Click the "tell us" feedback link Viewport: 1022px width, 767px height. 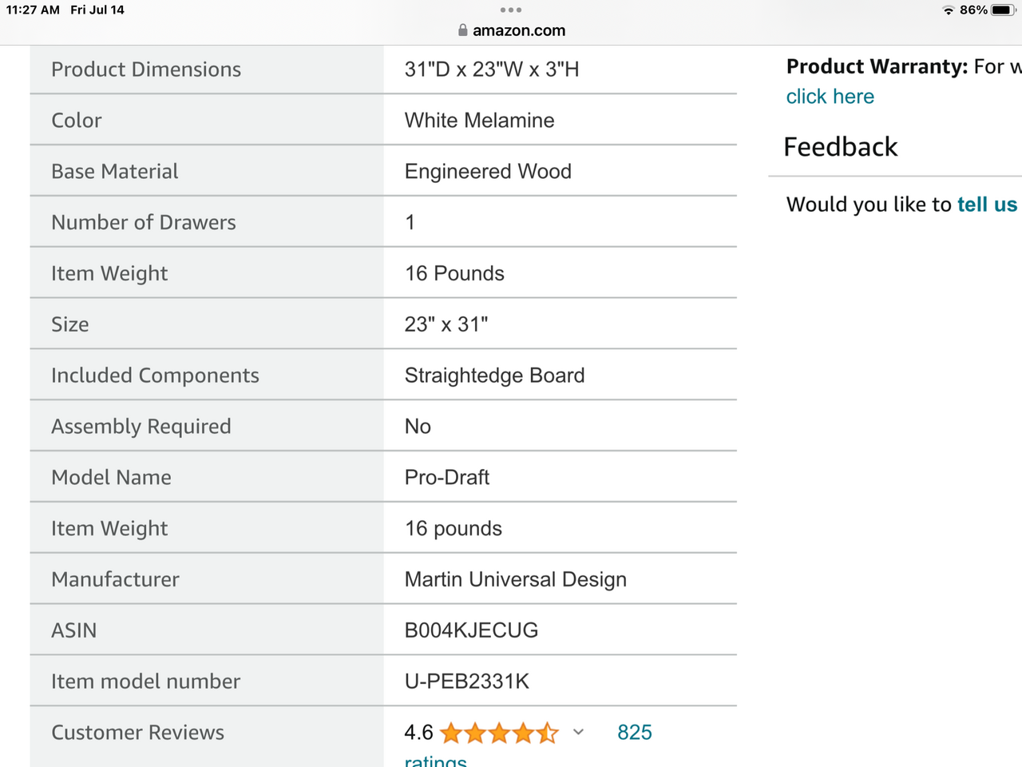click(x=987, y=205)
